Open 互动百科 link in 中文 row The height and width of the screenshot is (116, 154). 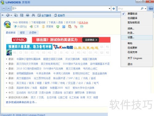[x=21, y=93]
